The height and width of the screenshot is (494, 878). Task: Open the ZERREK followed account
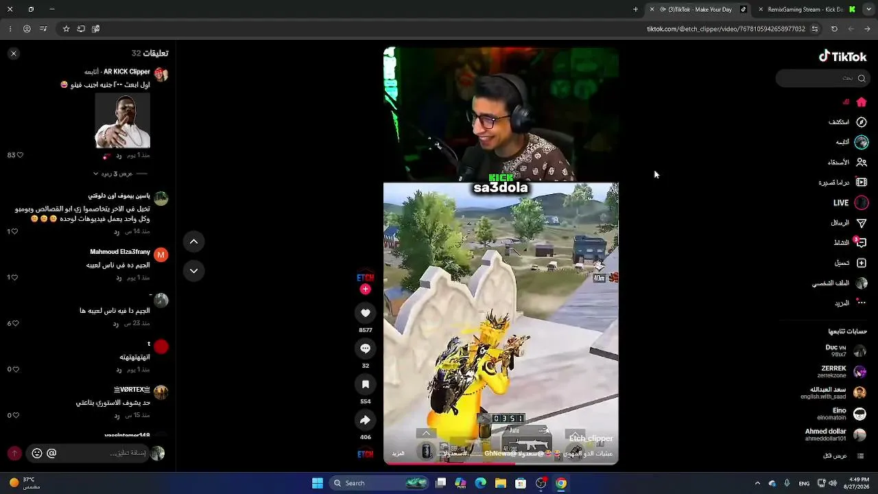point(842,372)
